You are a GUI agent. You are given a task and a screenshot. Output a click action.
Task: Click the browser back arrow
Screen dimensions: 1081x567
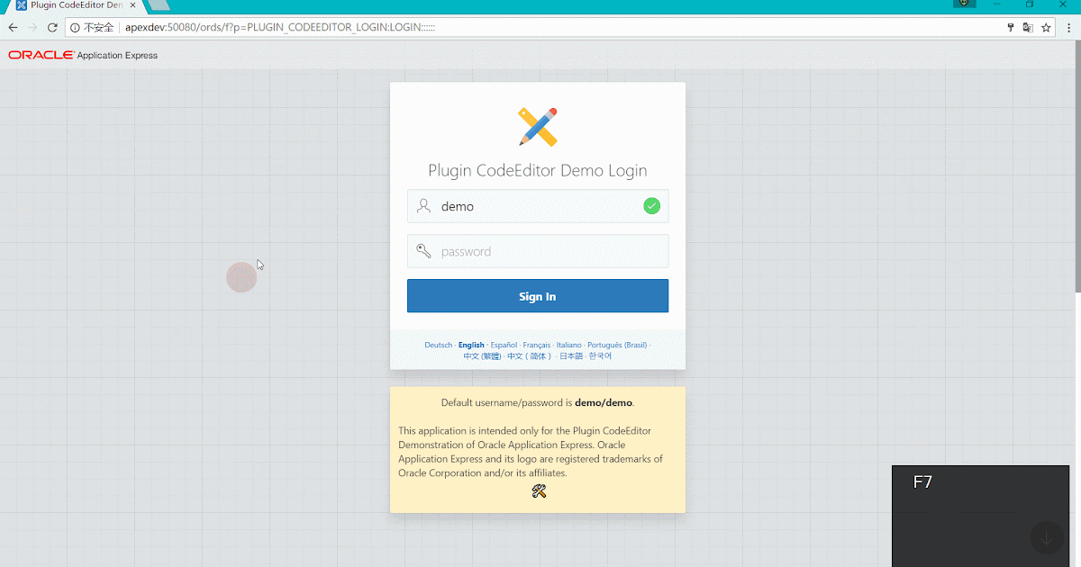[x=12, y=27]
